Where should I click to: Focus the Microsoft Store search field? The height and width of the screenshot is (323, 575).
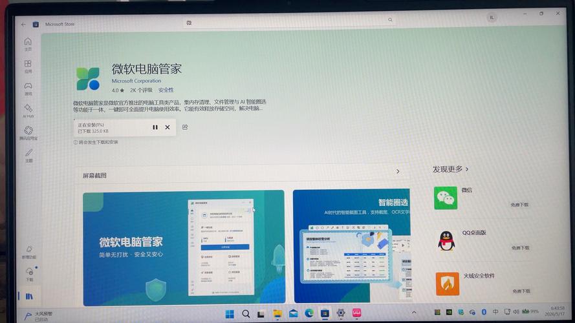pyautogui.click(x=290, y=21)
